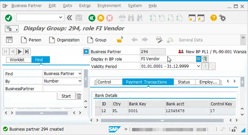248x135 pixels.
Task: Click the previous-record navigation icon
Action: (x=13, y=52)
